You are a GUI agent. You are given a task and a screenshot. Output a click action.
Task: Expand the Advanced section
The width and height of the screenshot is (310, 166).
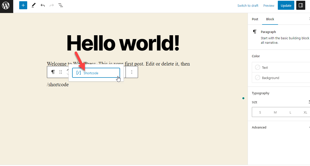(259, 127)
